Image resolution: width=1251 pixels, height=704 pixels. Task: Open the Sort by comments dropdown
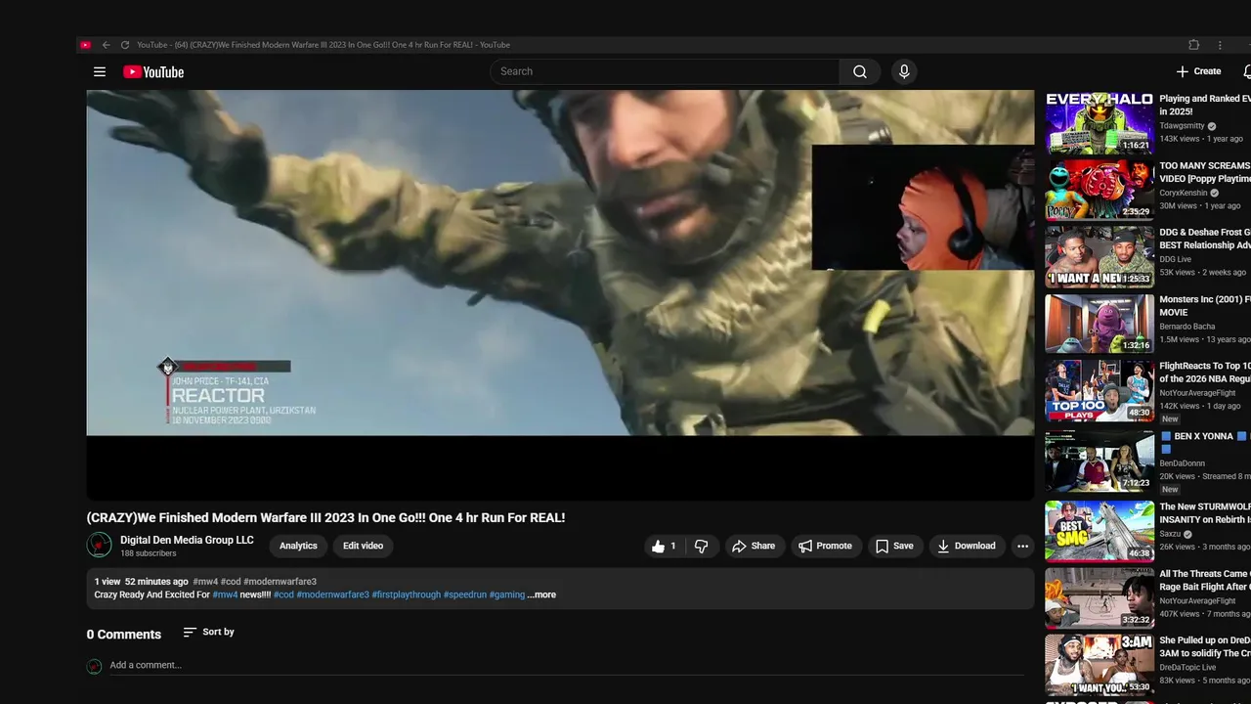(x=209, y=633)
